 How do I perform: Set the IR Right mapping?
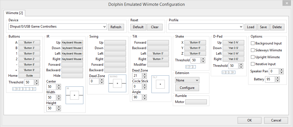point(72,59)
